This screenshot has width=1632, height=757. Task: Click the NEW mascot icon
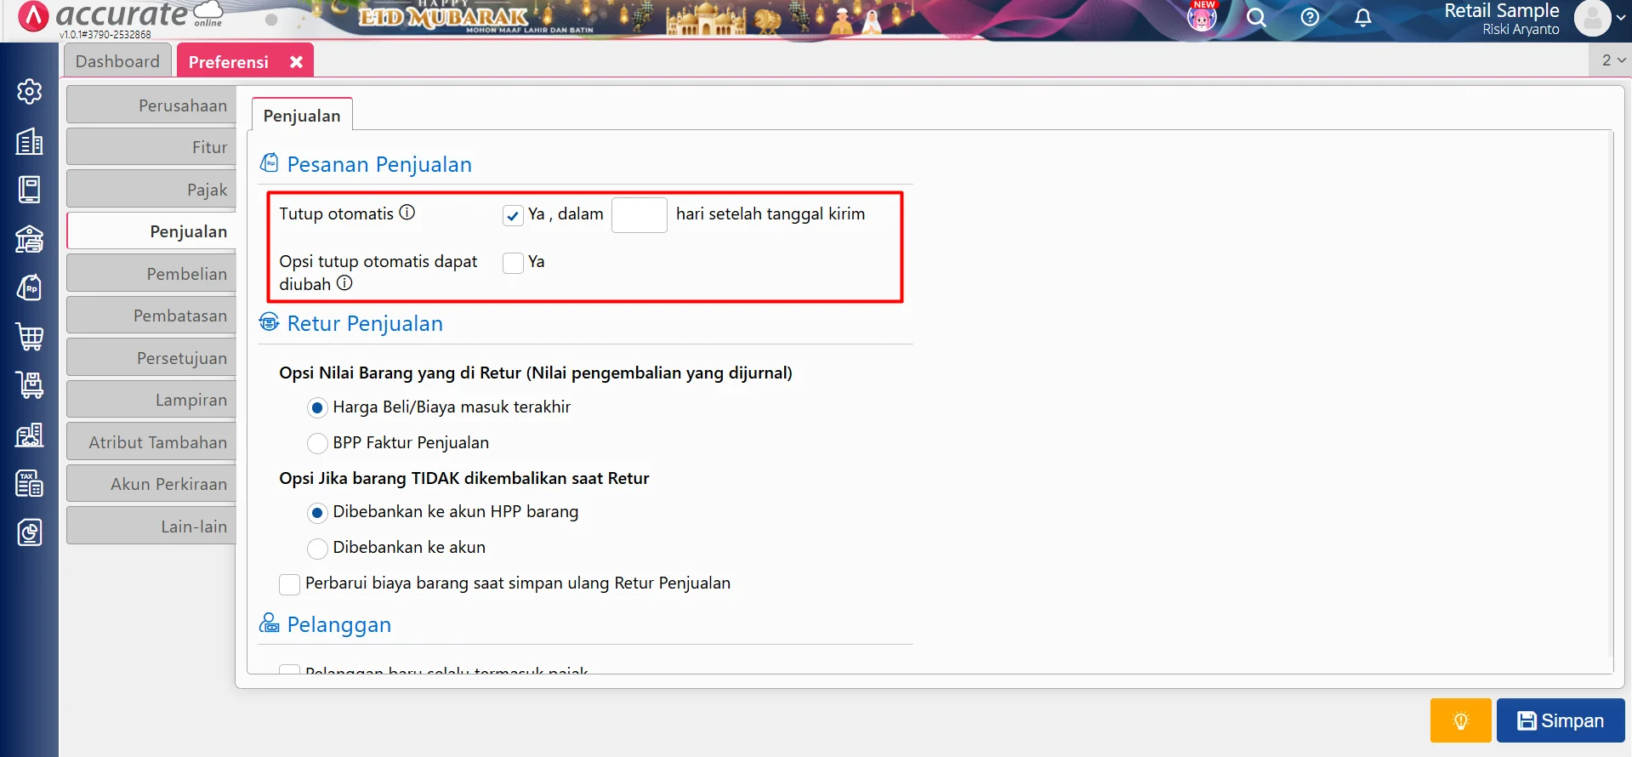1202,16
